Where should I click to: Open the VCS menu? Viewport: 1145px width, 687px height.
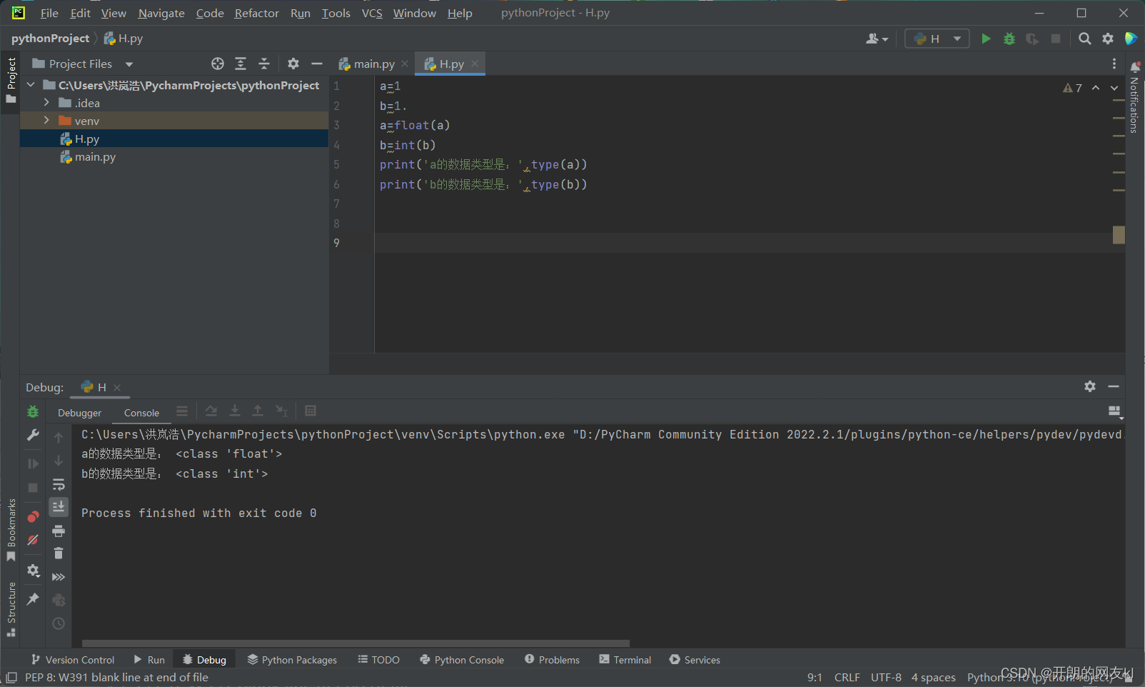[372, 13]
